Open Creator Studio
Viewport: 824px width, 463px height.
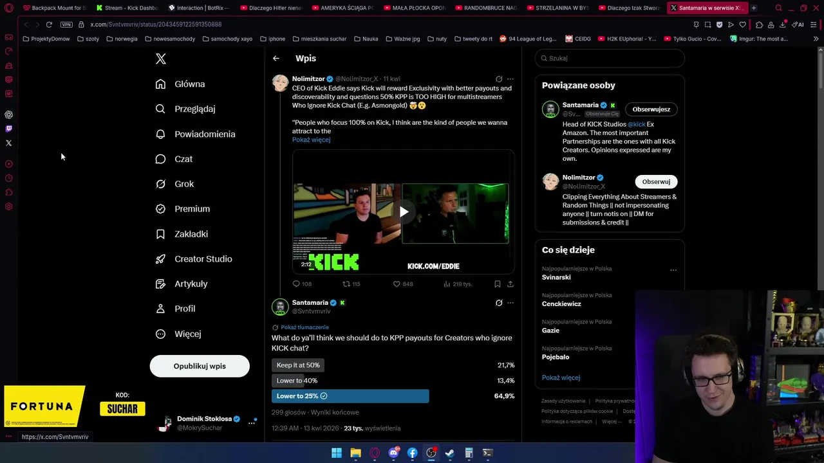[194, 259]
